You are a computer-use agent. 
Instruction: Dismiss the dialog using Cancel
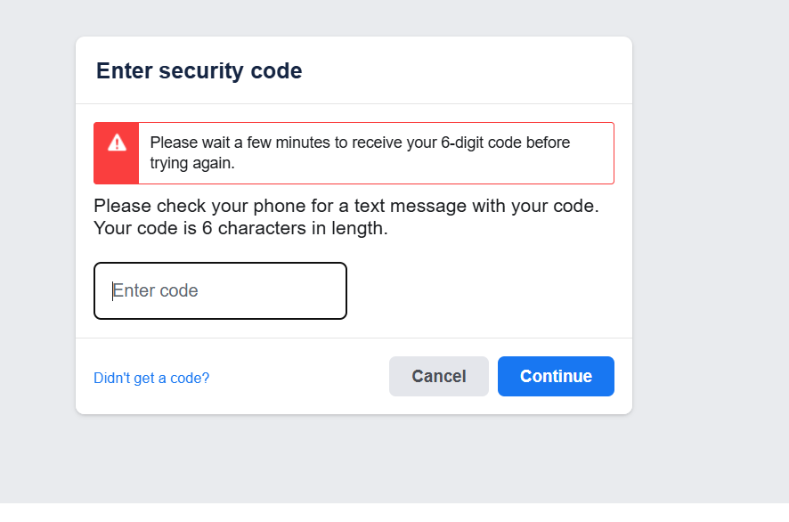(438, 376)
